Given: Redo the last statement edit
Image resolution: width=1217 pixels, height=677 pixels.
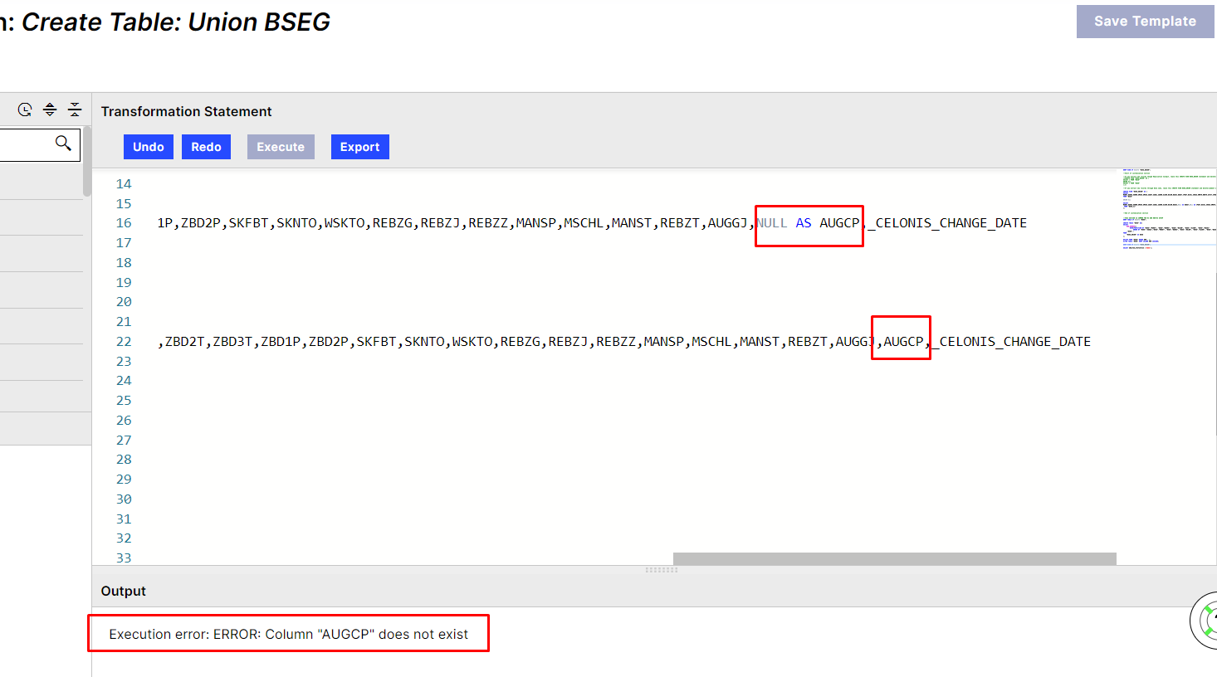Looking at the screenshot, I should coord(206,147).
